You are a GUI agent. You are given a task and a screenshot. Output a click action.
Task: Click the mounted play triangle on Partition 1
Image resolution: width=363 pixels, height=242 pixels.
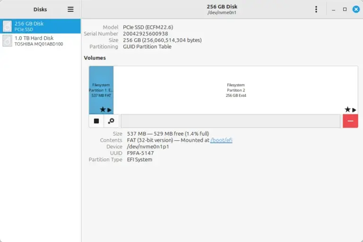(110, 110)
